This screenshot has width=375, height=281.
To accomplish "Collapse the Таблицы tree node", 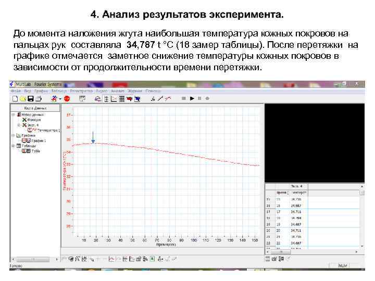I will (14, 146).
